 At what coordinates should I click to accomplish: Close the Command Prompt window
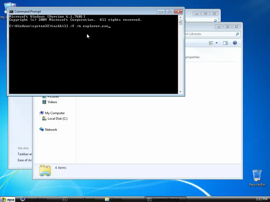179,12
